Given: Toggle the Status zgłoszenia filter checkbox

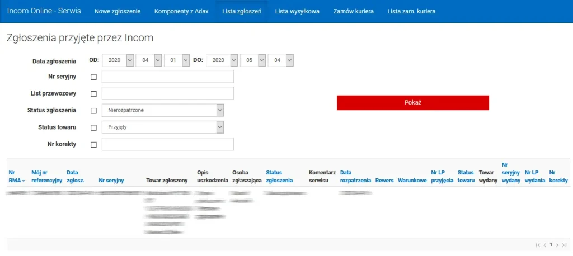Looking at the screenshot, I should point(93,111).
